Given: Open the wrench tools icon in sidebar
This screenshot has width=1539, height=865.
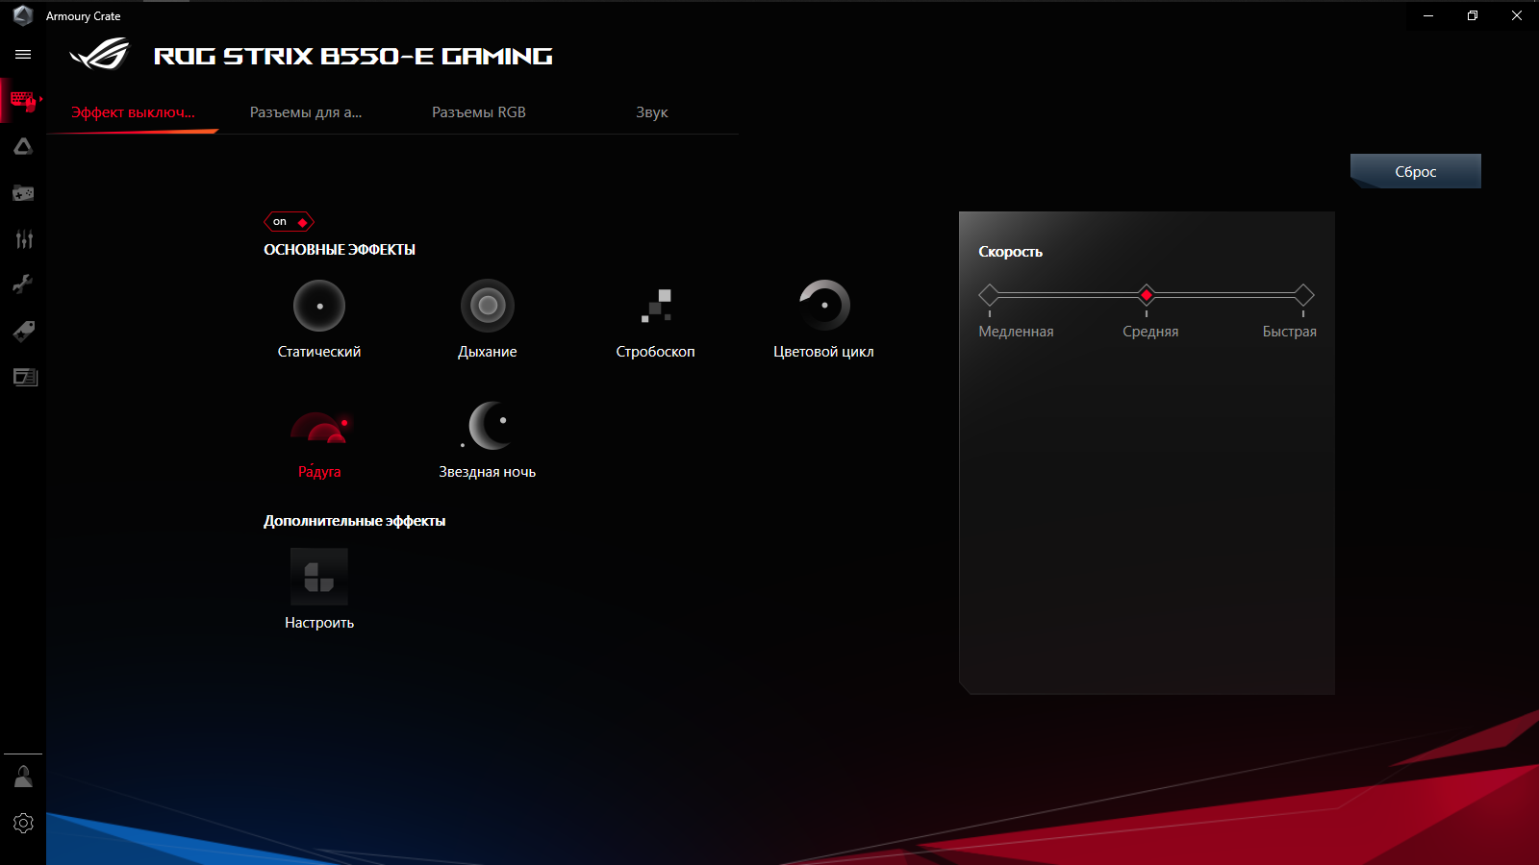Looking at the screenshot, I should tap(23, 284).
